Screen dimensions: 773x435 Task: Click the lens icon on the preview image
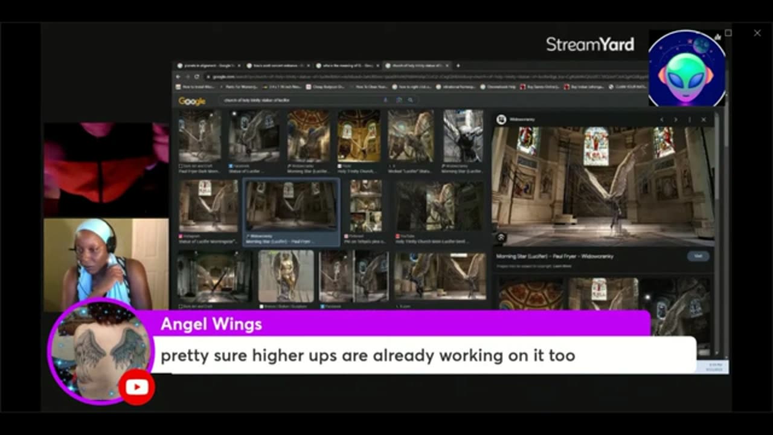501,238
